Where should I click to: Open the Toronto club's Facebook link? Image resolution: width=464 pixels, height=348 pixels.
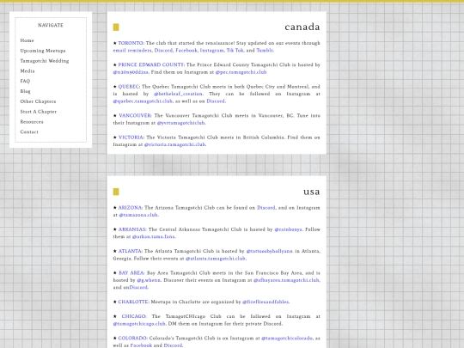point(186,51)
